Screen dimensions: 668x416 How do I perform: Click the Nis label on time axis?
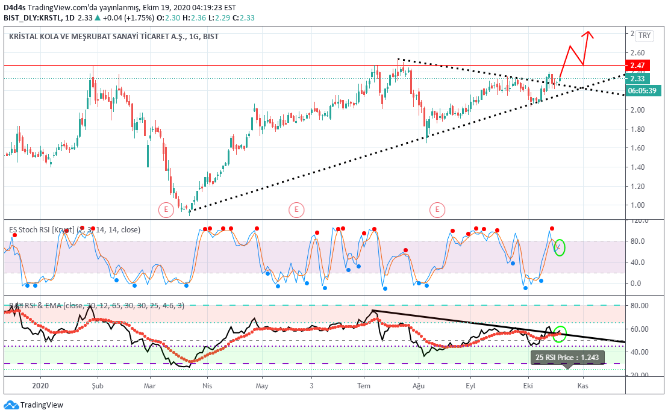click(x=207, y=386)
